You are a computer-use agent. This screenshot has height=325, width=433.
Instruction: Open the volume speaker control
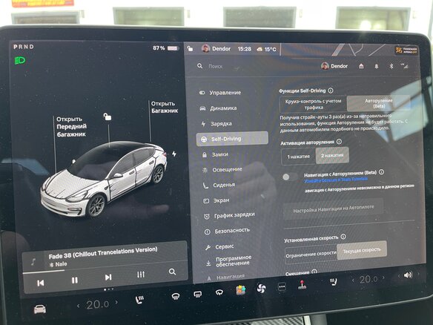point(408,275)
